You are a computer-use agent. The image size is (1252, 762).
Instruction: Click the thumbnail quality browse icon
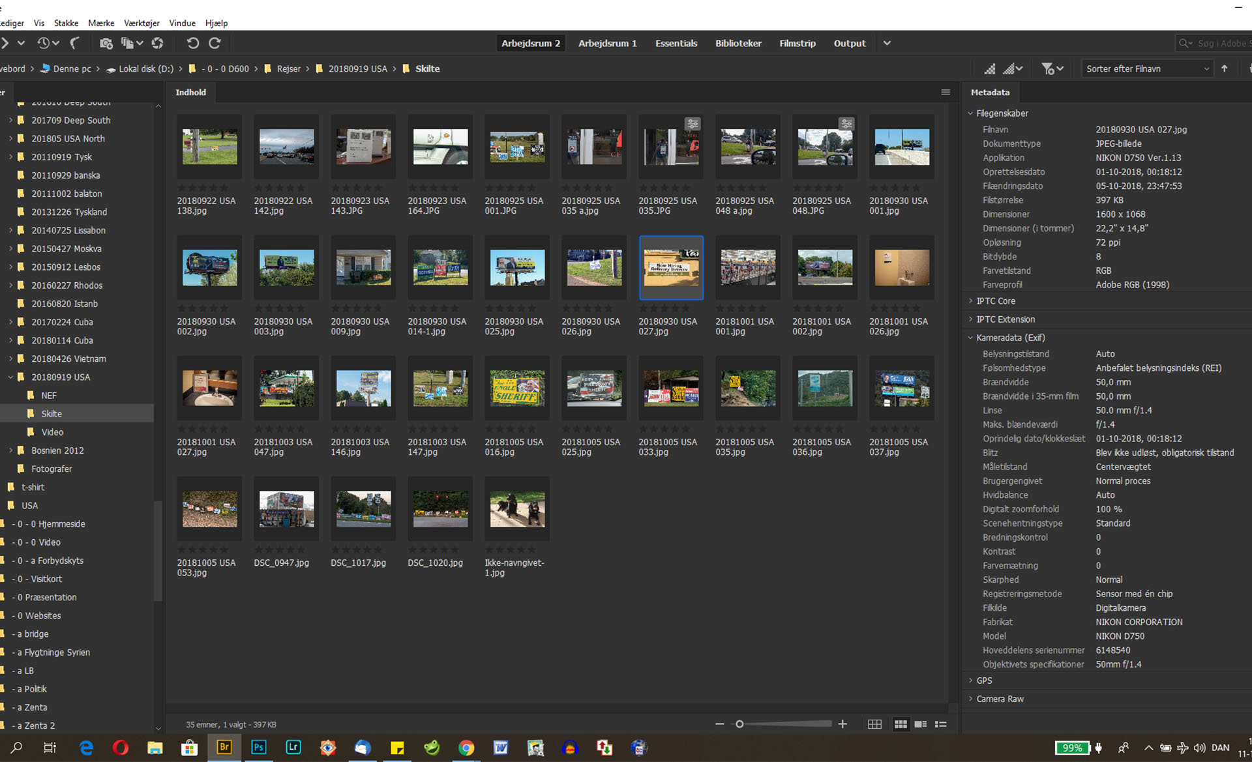[990, 68]
